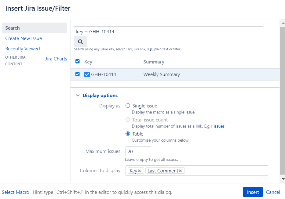
Task: Click the Summary column header
Action: [x=154, y=62]
